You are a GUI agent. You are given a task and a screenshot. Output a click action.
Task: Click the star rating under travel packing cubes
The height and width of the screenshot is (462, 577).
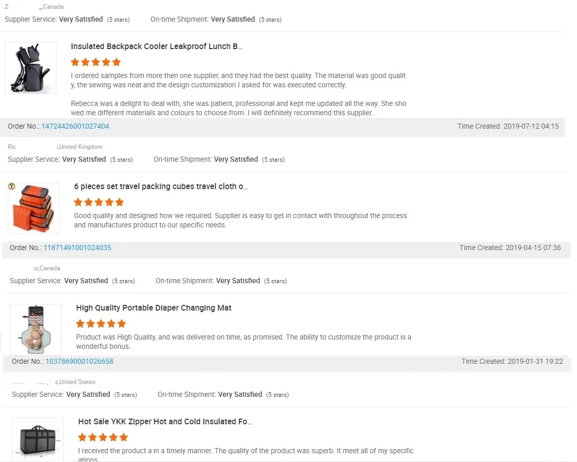(x=99, y=202)
